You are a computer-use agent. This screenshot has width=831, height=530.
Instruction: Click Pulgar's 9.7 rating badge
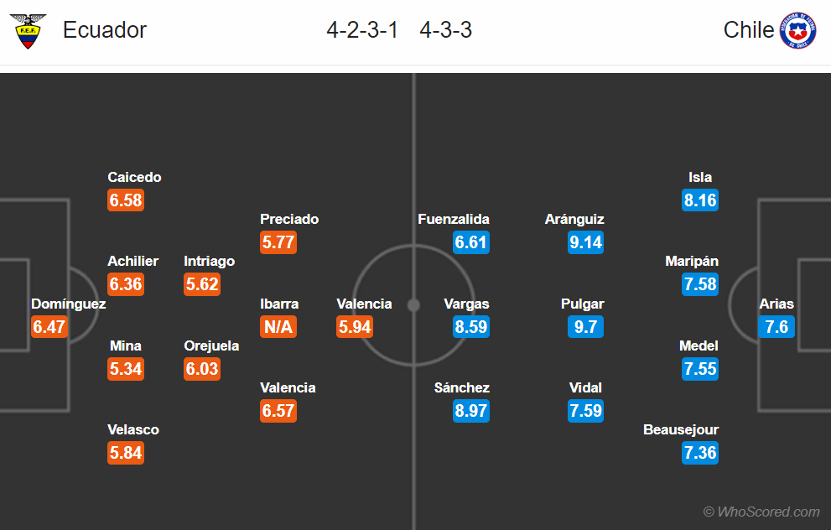(x=585, y=326)
